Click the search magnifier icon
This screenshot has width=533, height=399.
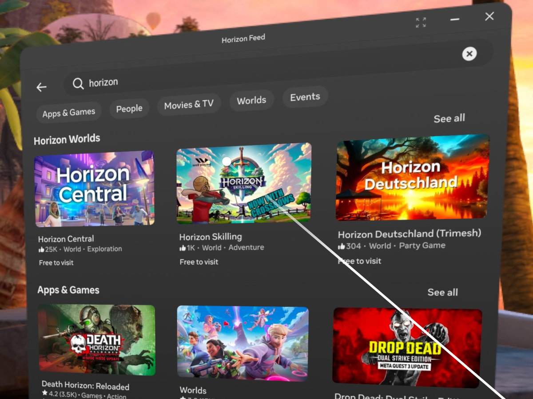click(x=78, y=84)
